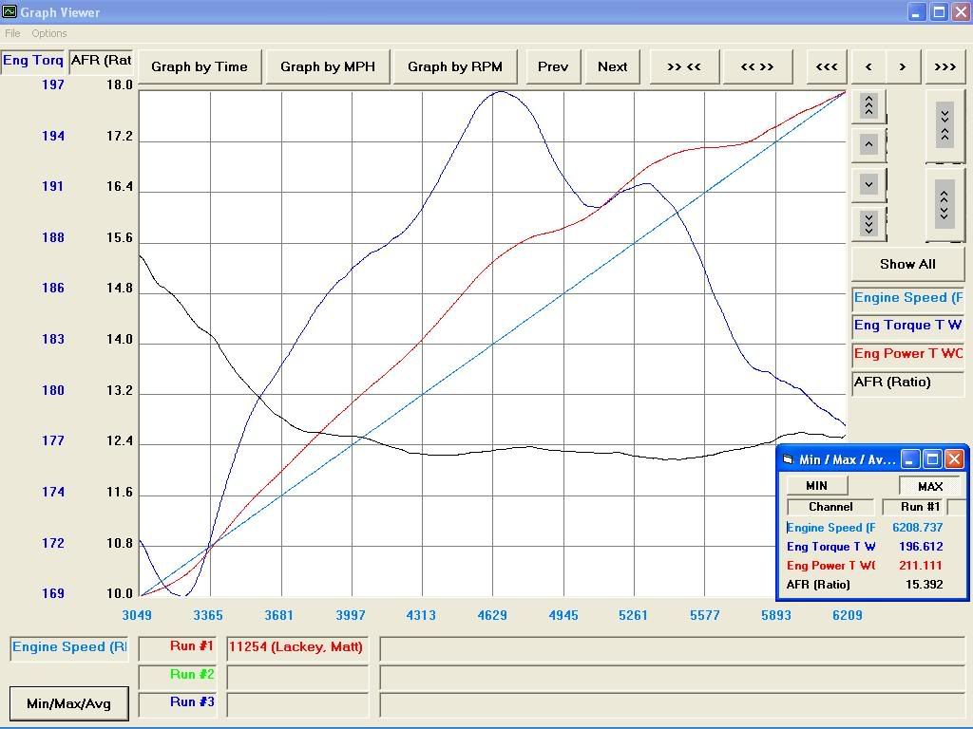Image resolution: width=973 pixels, height=729 pixels.
Task: Click the horizontal compress ">> <<" button
Action: 683,66
